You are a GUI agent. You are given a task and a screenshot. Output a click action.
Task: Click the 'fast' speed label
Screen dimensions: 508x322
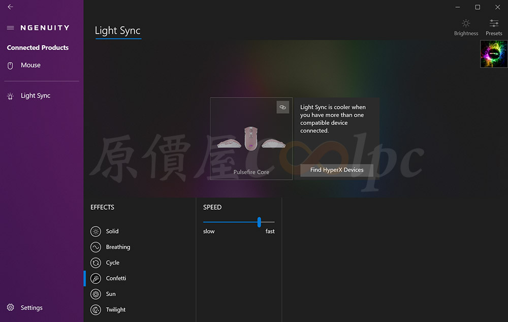click(x=270, y=231)
